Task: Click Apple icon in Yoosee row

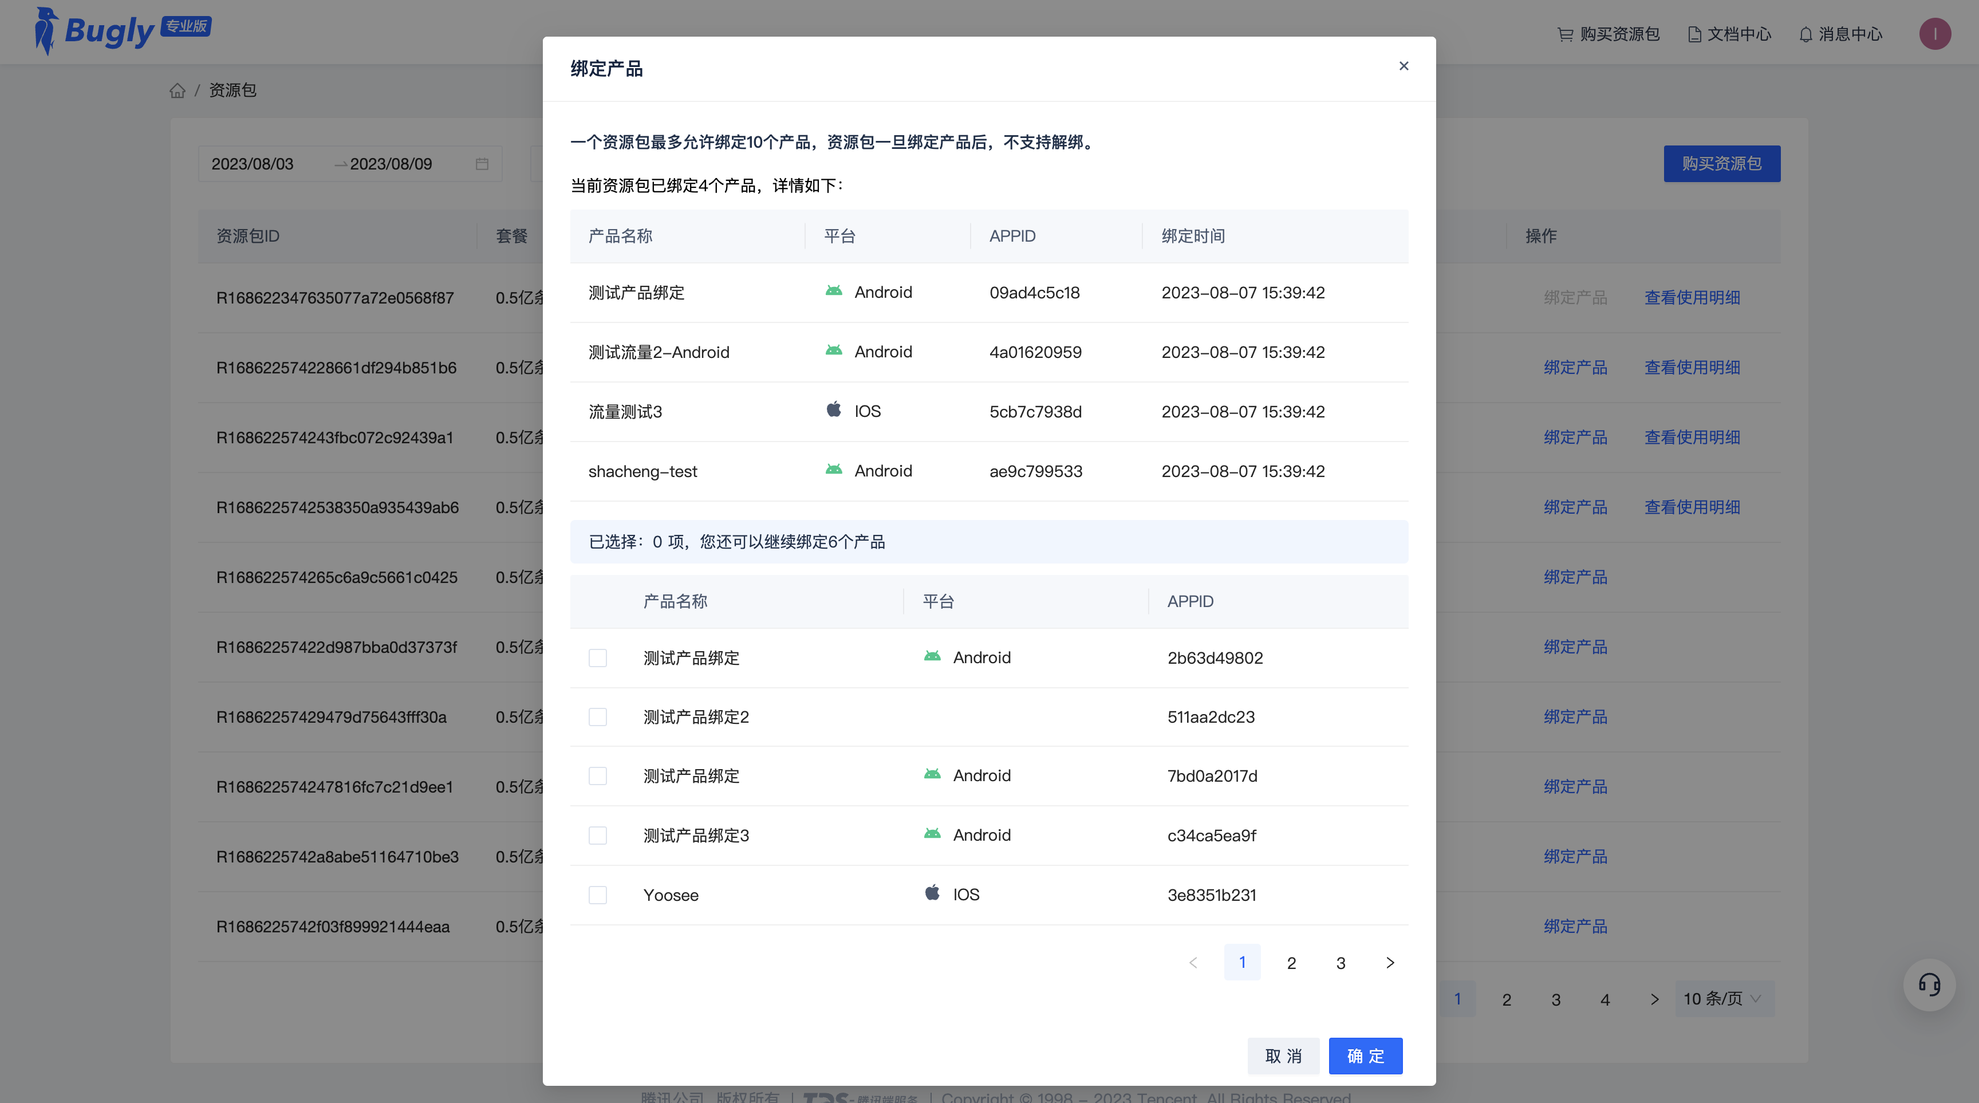Action: 932,893
